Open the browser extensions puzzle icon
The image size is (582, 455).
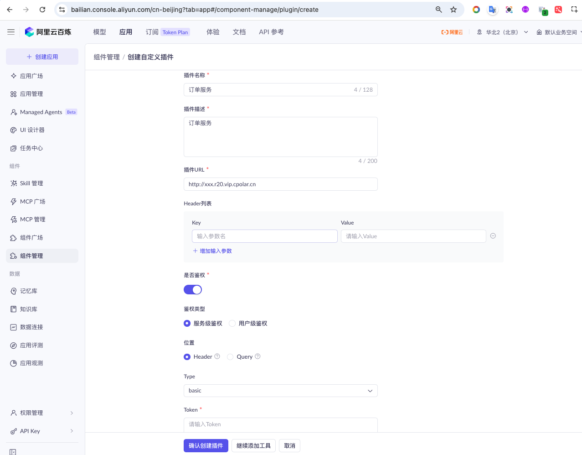coord(575,10)
